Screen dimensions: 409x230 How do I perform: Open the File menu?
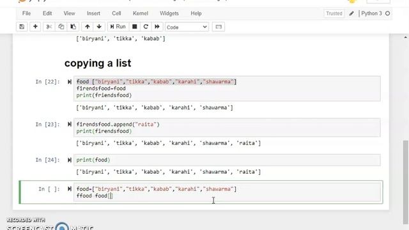26,13
